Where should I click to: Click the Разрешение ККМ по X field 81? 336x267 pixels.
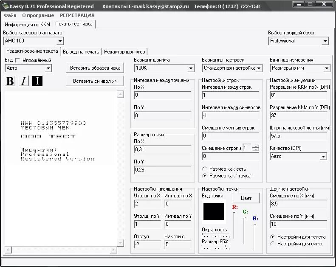coord(299,95)
